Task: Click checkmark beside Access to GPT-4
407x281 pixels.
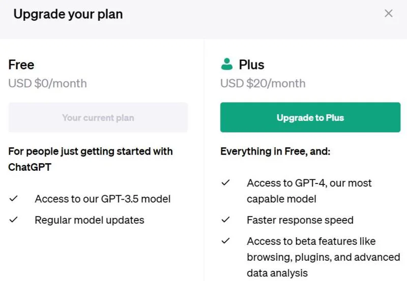Action: (225, 182)
